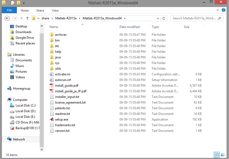Select the details view icon in status bar
This screenshot has height=159, width=229.
tap(217, 155)
